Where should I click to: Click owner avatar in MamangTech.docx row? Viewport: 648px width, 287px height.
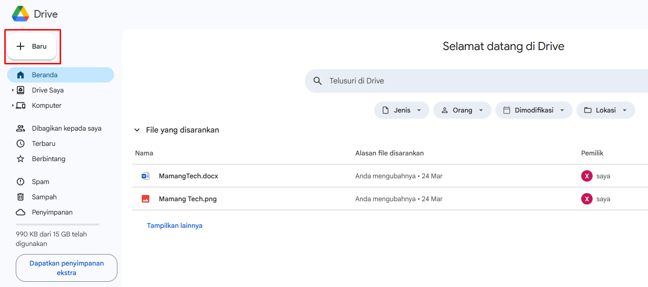pyautogui.click(x=587, y=176)
